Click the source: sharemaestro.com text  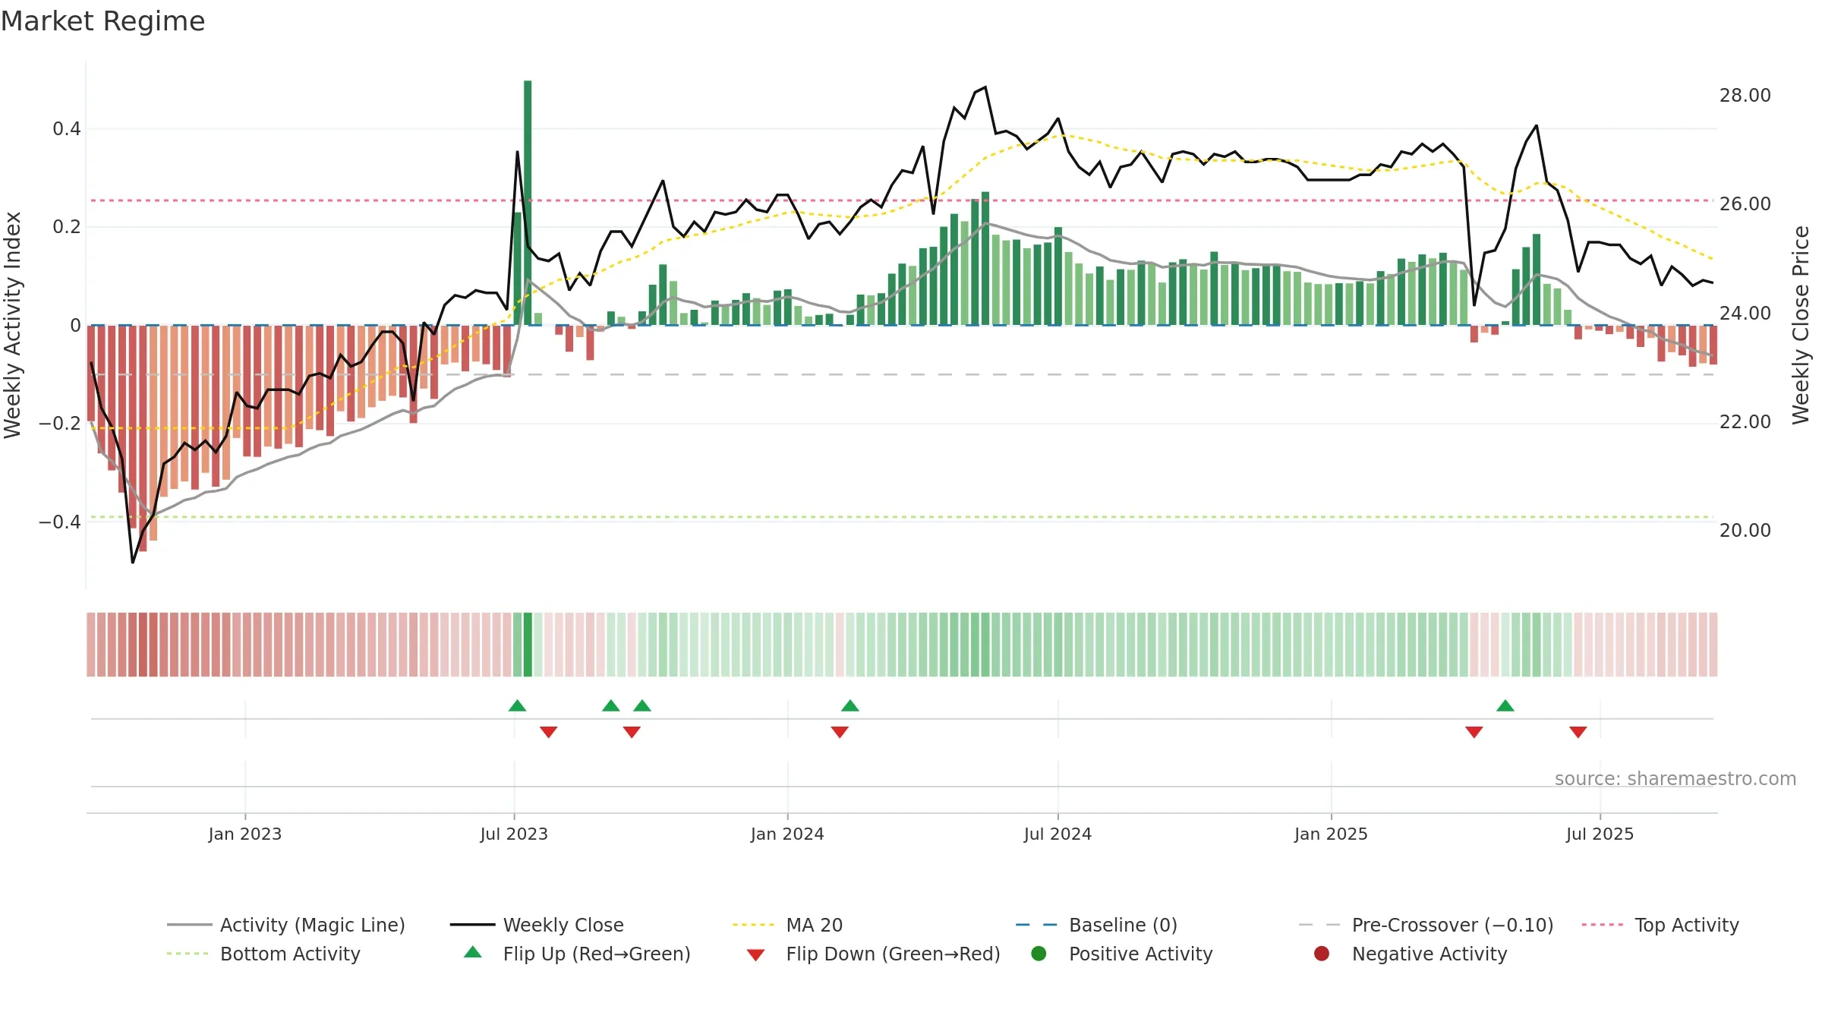tap(1675, 778)
